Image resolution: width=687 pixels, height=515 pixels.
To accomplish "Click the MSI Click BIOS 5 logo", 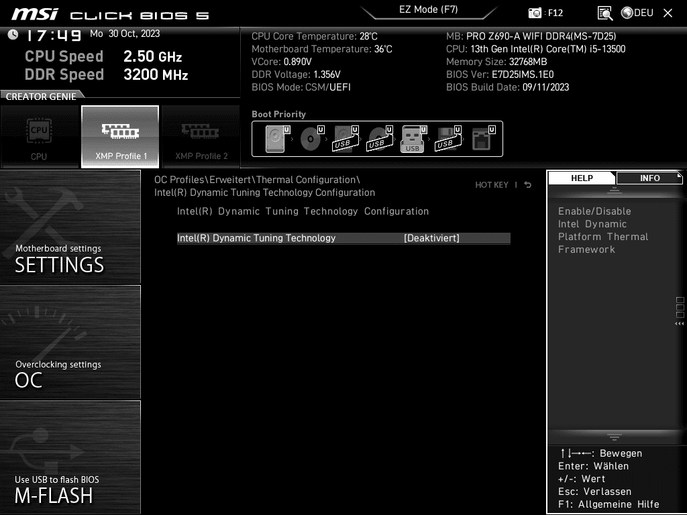I will point(111,15).
